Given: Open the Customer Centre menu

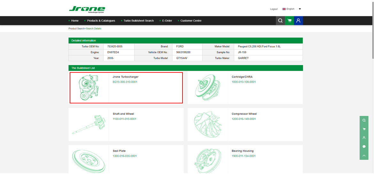Looking at the screenshot, I should 191,21.
